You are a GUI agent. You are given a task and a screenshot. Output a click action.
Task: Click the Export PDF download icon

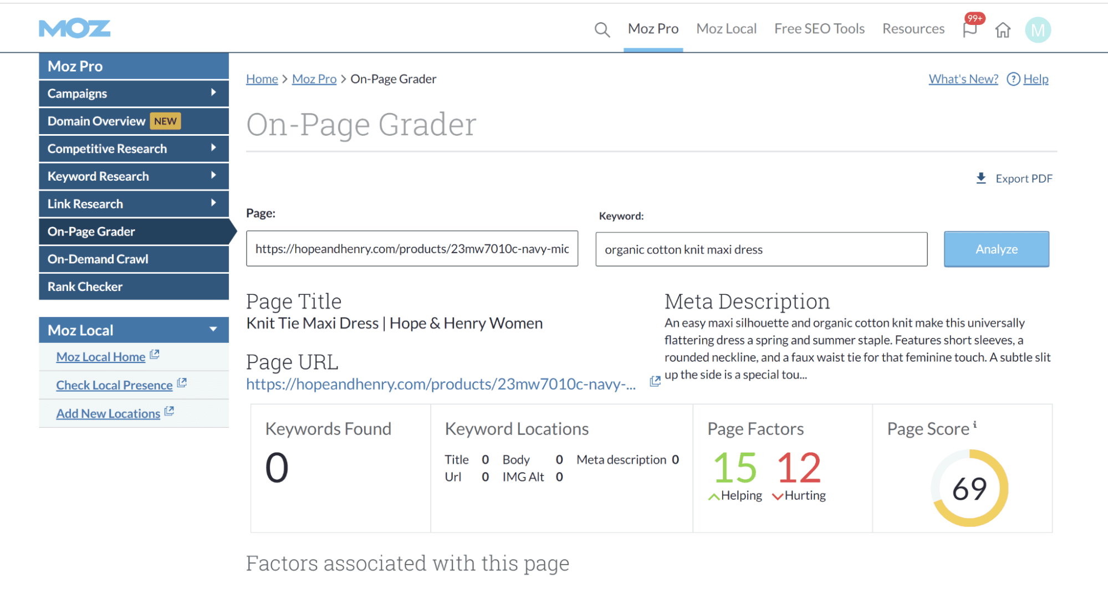981,178
